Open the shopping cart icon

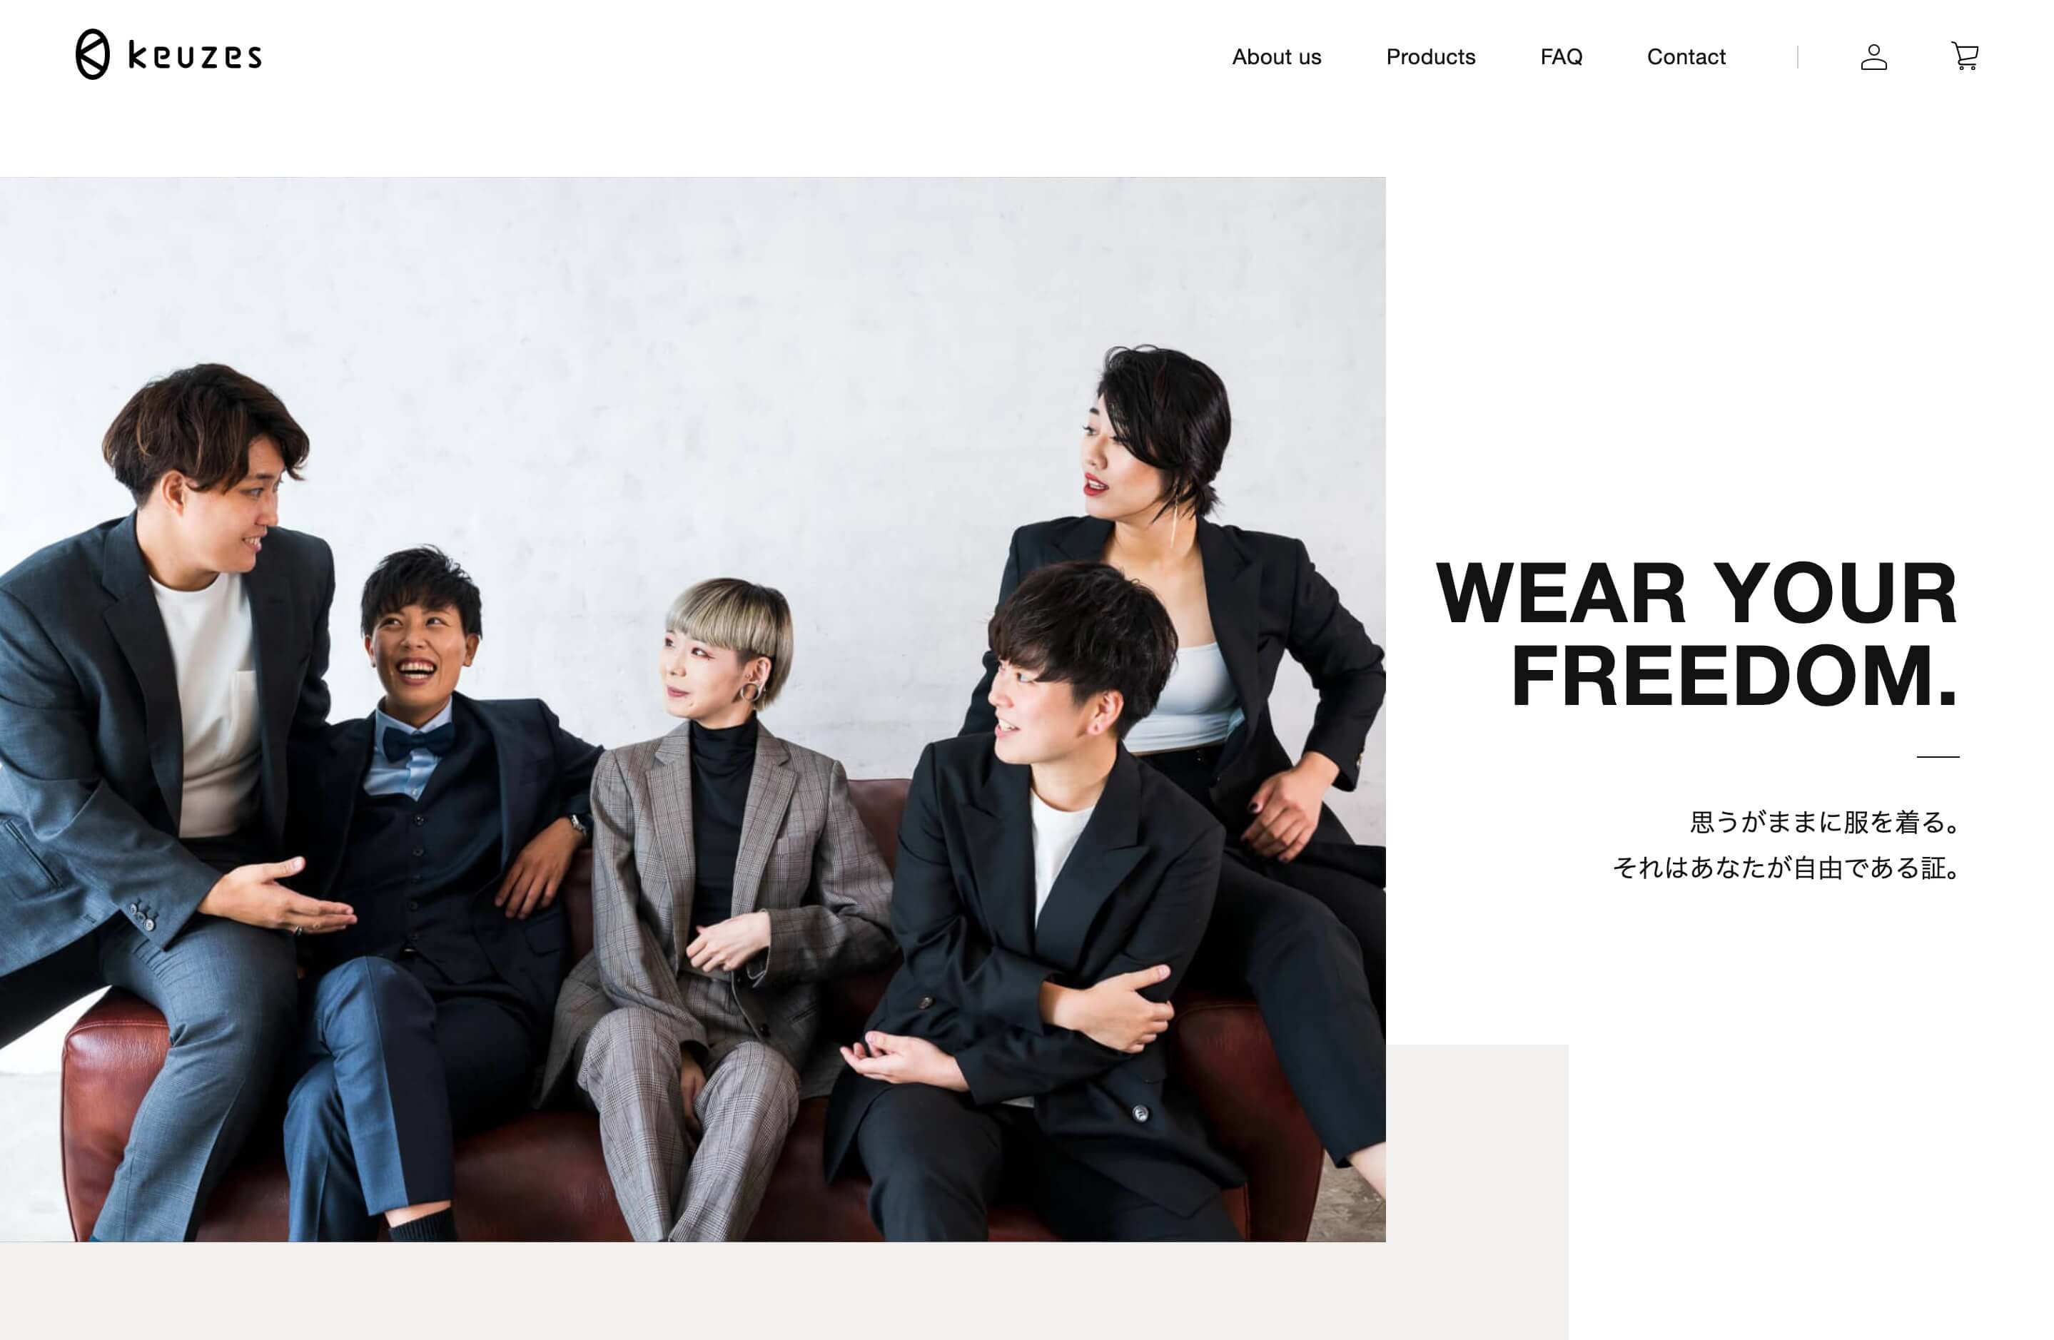coord(1965,56)
